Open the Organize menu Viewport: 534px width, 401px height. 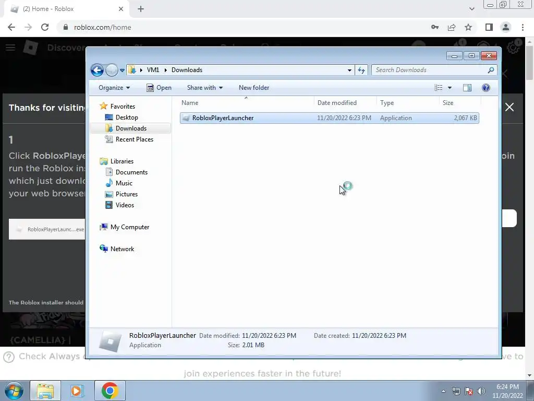[114, 88]
